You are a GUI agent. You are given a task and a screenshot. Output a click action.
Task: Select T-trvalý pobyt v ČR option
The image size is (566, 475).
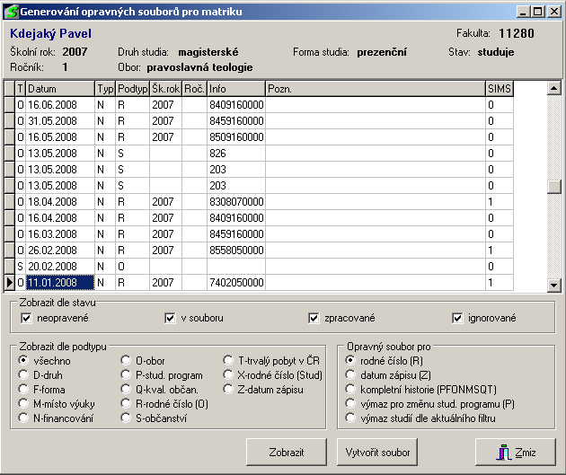(x=229, y=360)
